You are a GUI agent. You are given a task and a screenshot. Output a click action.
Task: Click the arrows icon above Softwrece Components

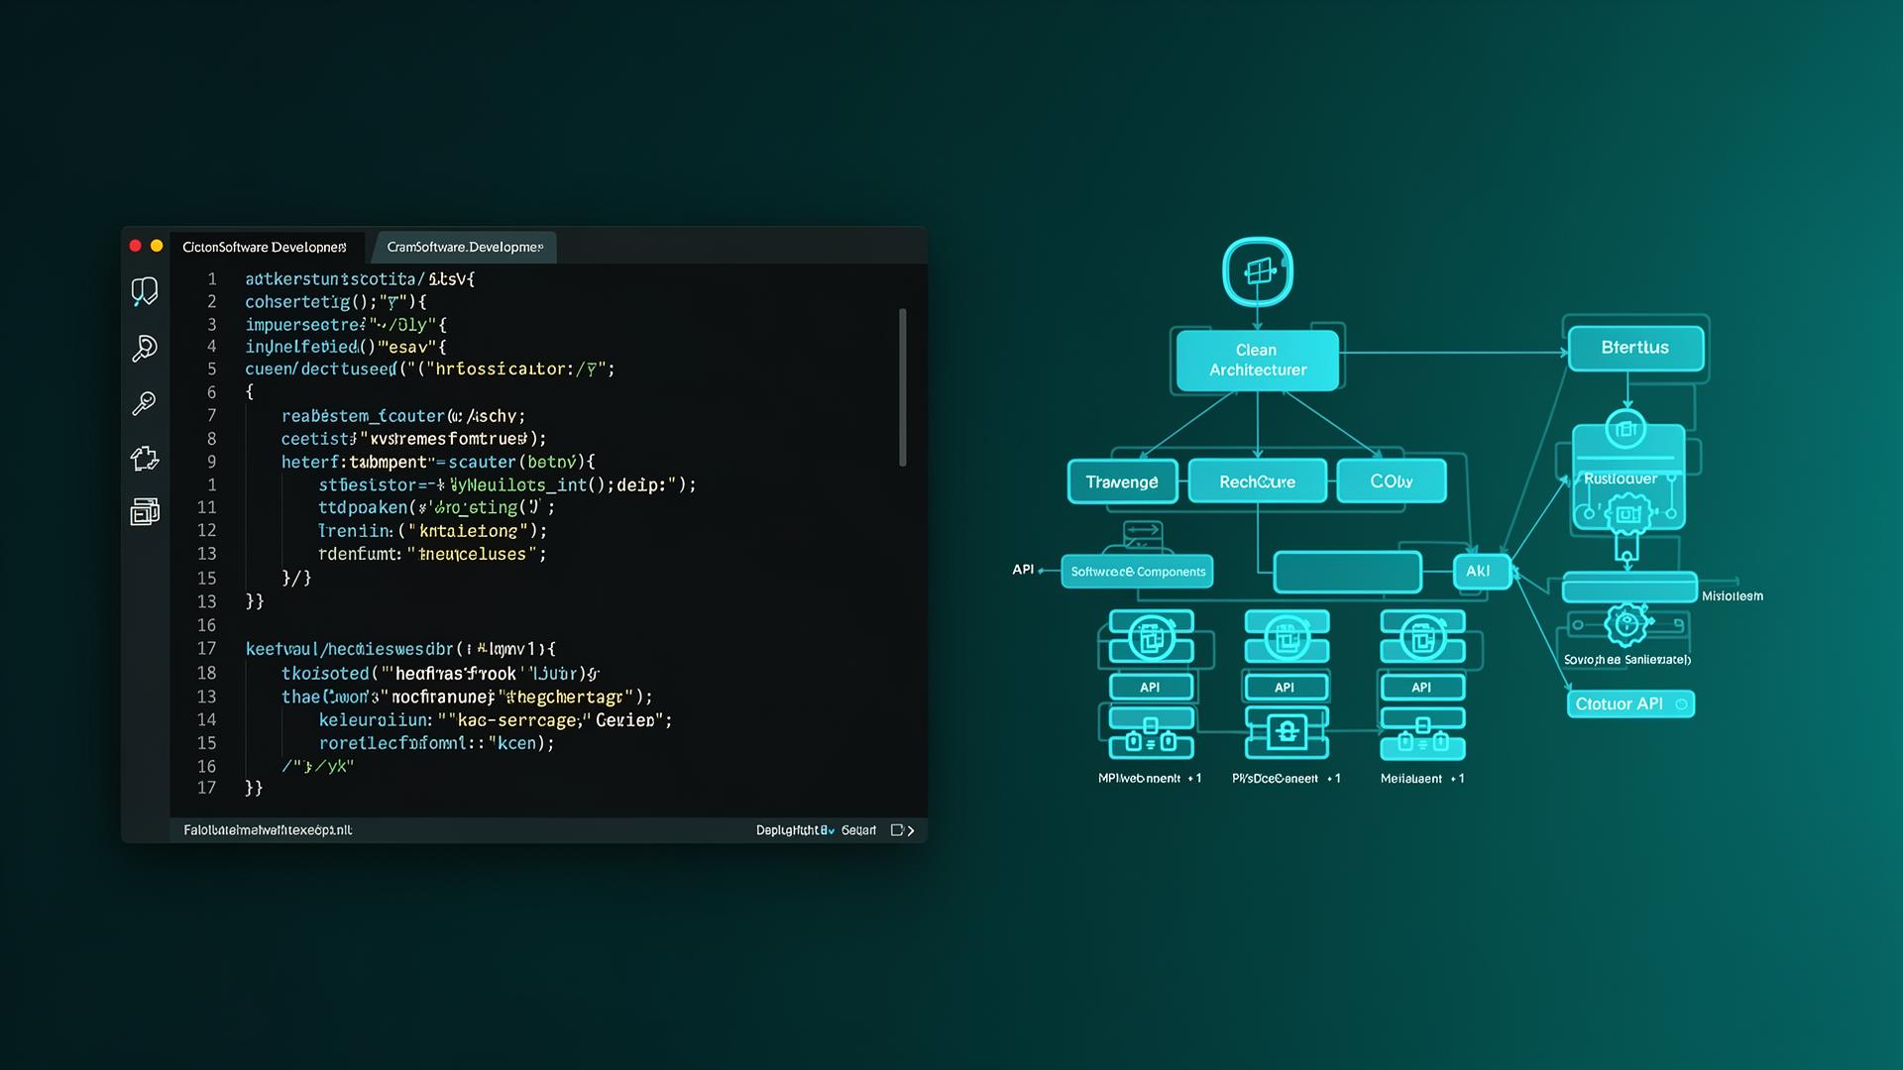[1143, 530]
